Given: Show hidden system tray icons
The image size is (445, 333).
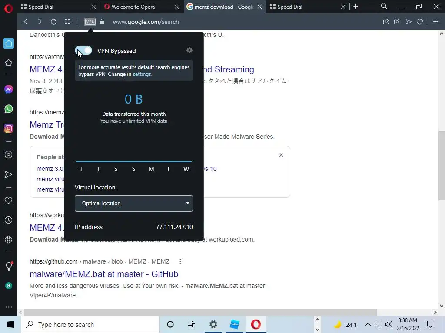Looking at the screenshot, I should click(368, 324).
